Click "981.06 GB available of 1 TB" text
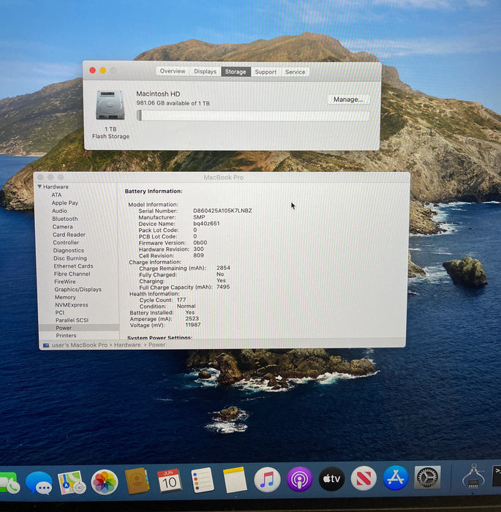The image size is (501, 512). (173, 103)
